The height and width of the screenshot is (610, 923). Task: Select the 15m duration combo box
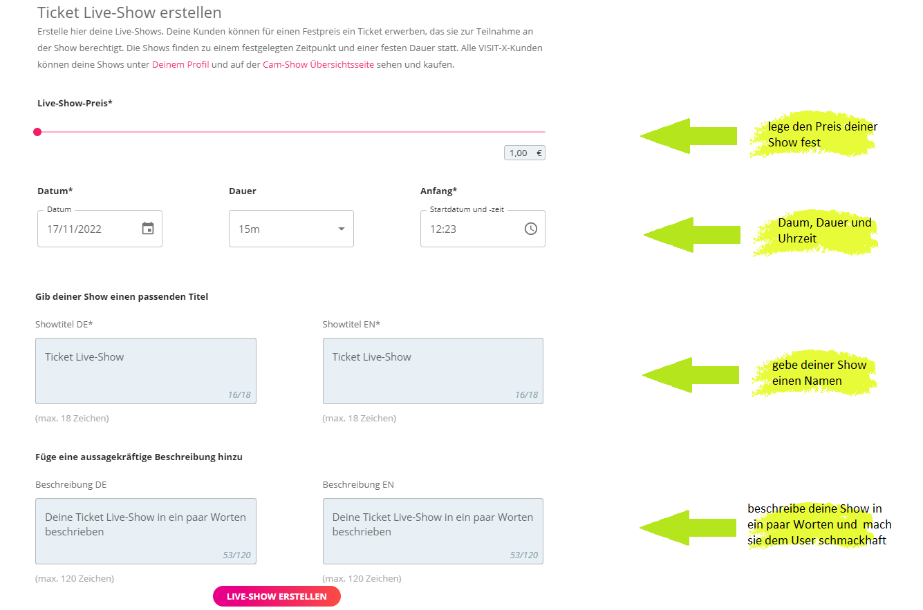click(291, 229)
